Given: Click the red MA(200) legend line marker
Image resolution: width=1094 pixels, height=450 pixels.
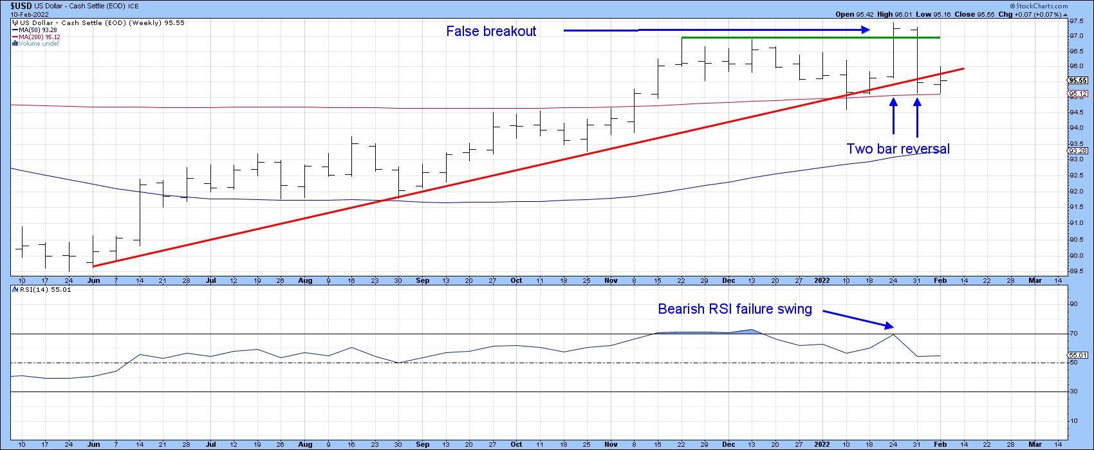Looking at the screenshot, I should (16, 37).
